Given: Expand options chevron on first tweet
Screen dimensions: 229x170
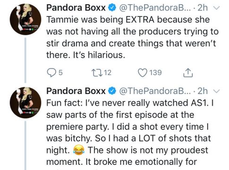Looking at the screenshot, I should pyautogui.click(x=217, y=8).
